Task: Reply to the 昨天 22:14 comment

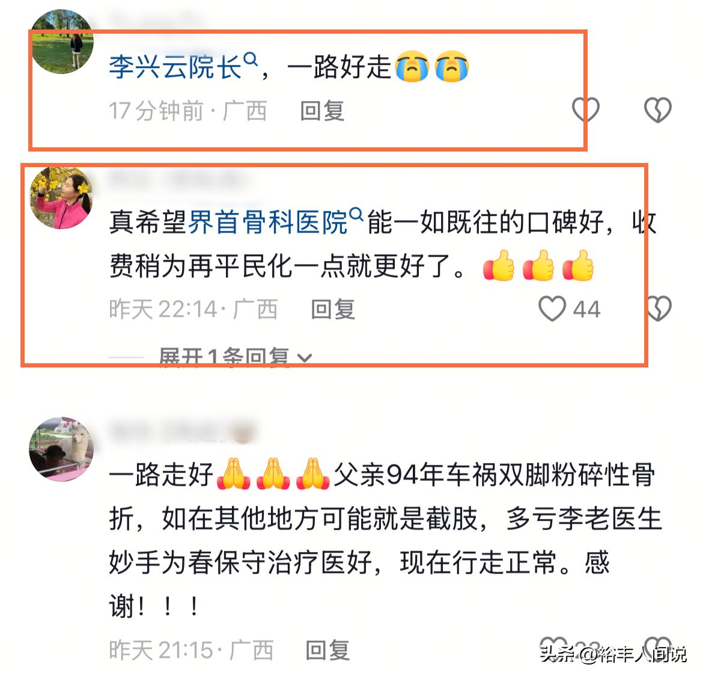Action: 333,310
